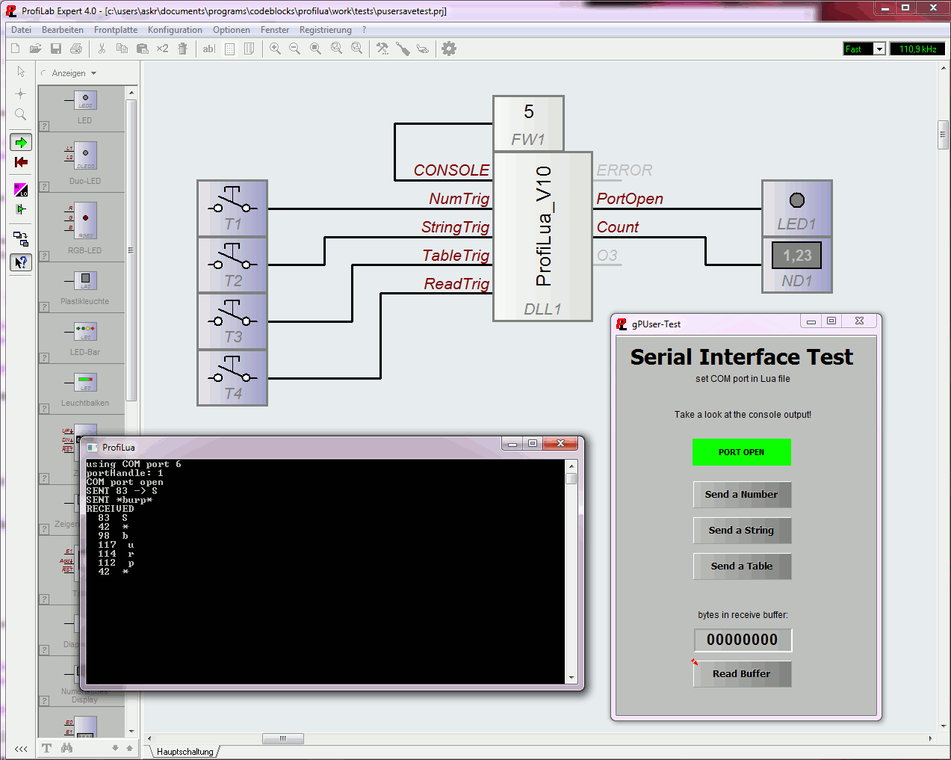This screenshot has width=951, height=760.
Task: Toggle switch T4 in the circuit
Action: pos(232,379)
